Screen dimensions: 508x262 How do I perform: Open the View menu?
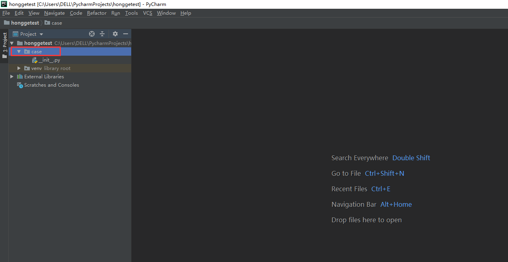coord(34,13)
